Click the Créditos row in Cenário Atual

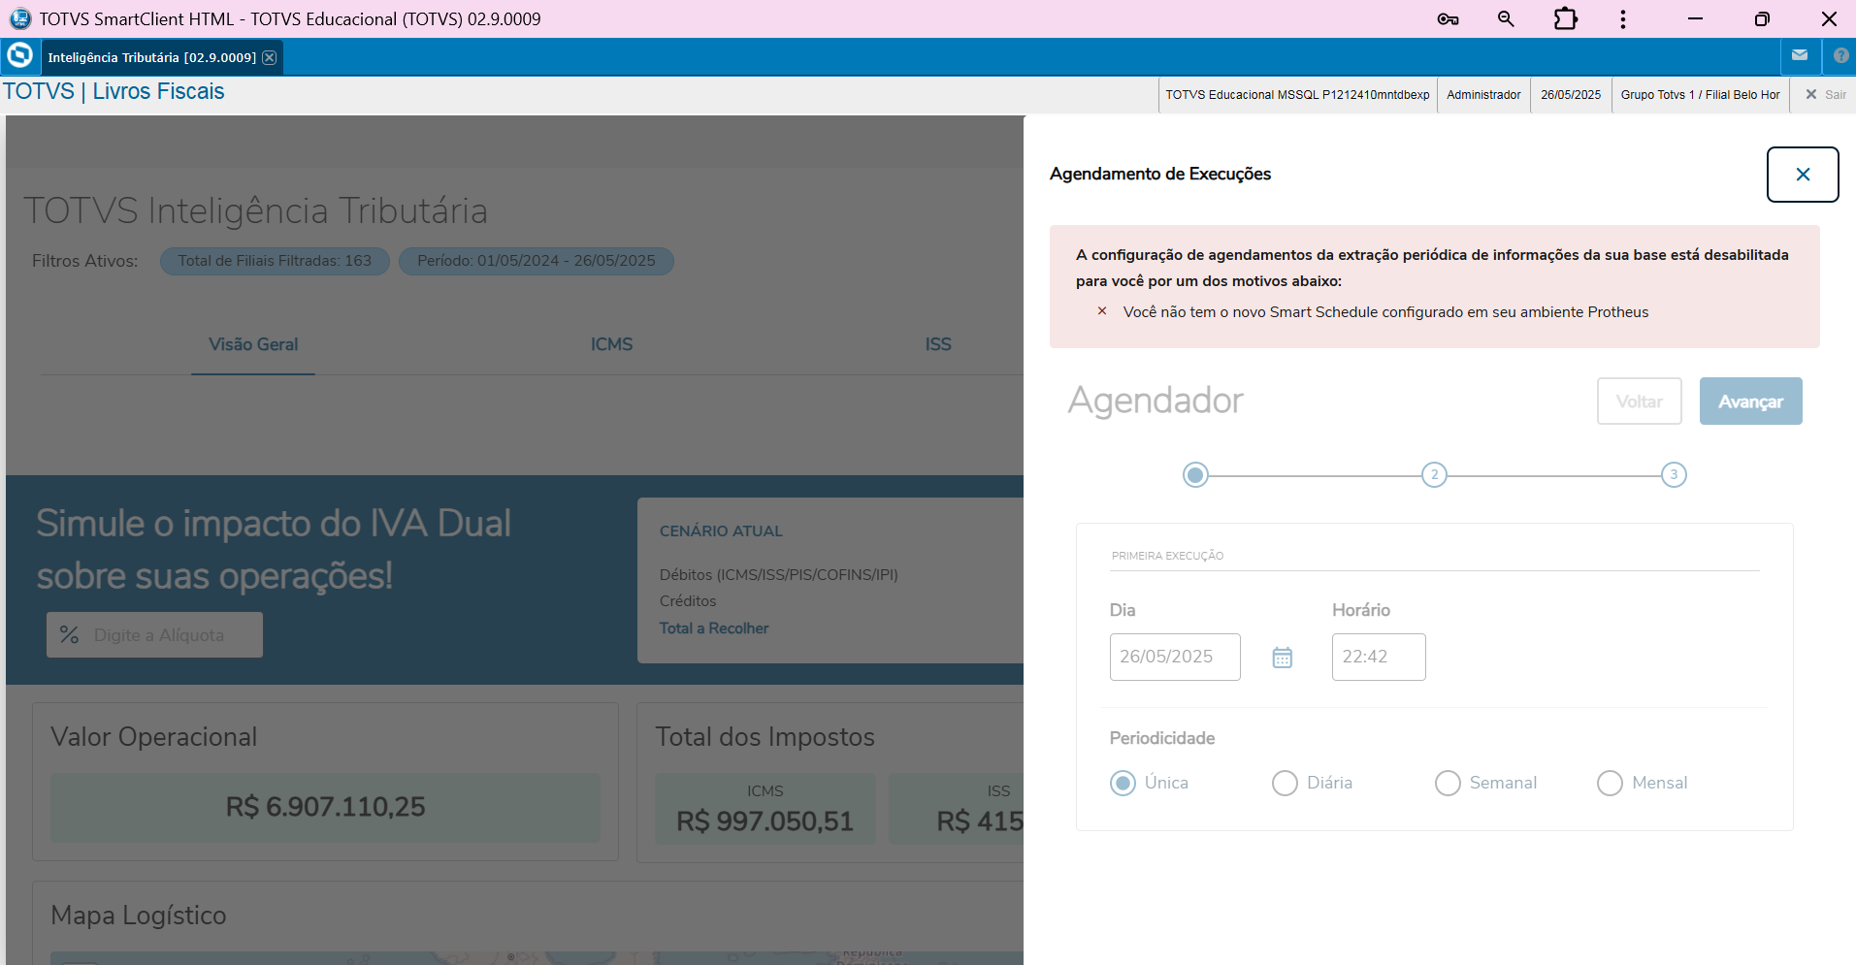[688, 601]
